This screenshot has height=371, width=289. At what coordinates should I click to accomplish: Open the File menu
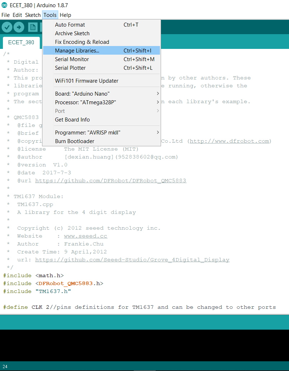(x=5, y=15)
